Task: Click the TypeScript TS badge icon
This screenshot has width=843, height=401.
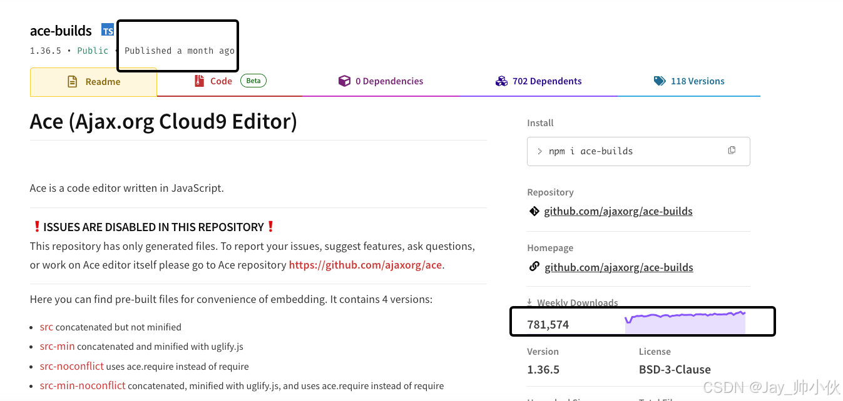Action: pos(108,31)
